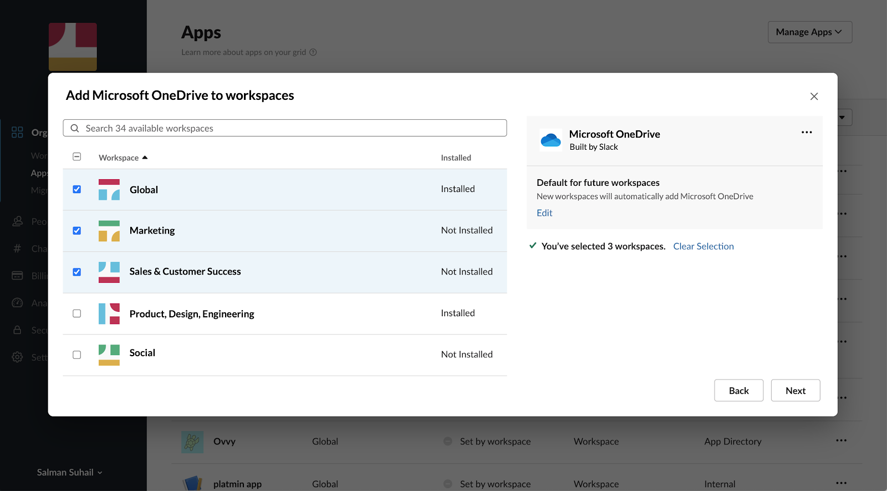Click the Global workspace logo icon
887x491 pixels.
point(109,190)
